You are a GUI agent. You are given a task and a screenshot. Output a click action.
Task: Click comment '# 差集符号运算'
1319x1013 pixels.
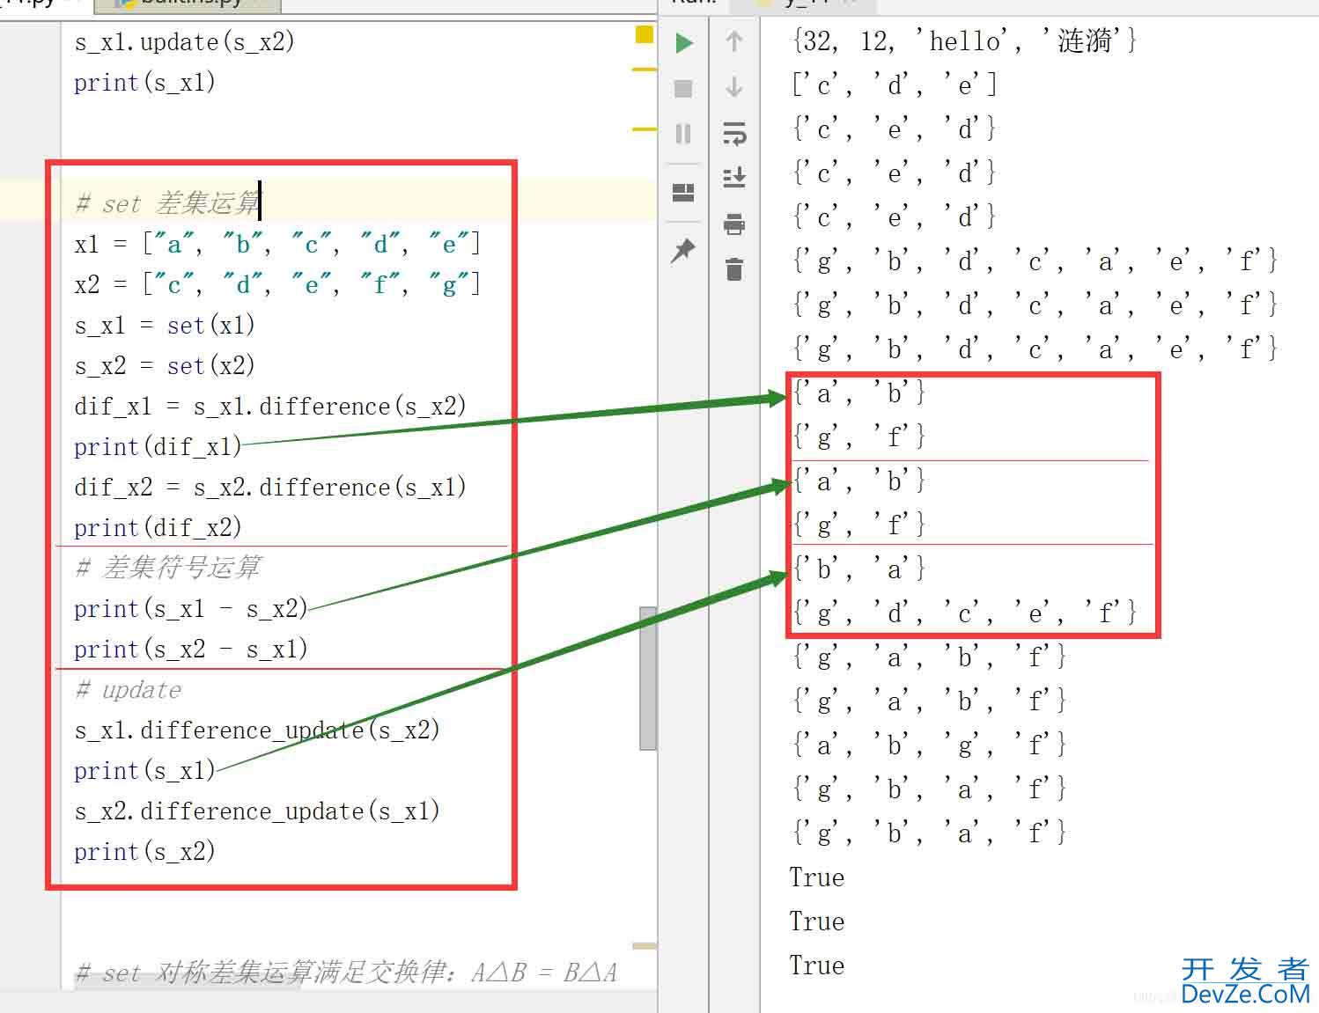[168, 568]
